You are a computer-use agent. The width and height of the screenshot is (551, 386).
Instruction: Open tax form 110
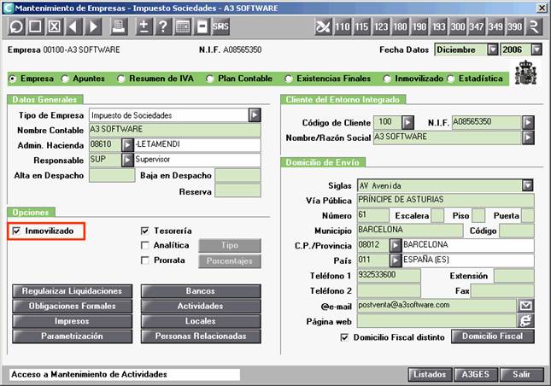coord(343,26)
